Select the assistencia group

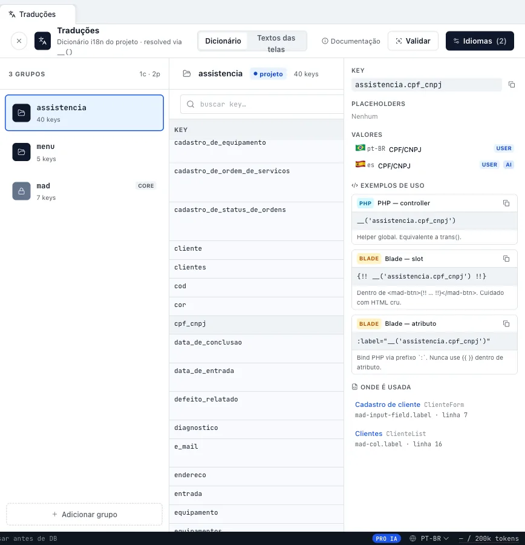pos(85,113)
